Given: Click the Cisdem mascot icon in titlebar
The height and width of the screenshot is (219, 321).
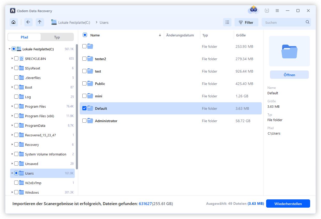Looking at the screenshot, I should (253, 10).
